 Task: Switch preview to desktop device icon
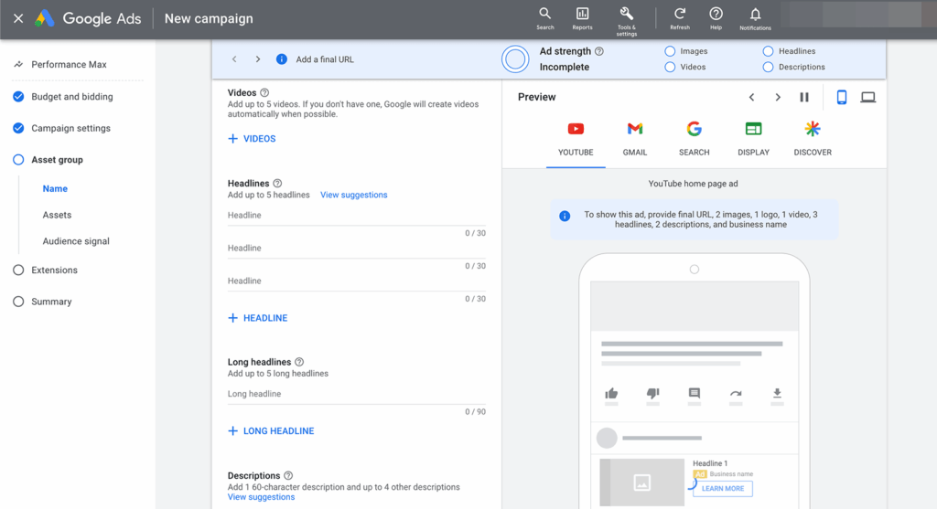867,97
